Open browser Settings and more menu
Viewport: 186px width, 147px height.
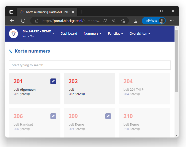pyautogui.click(x=172, y=21)
